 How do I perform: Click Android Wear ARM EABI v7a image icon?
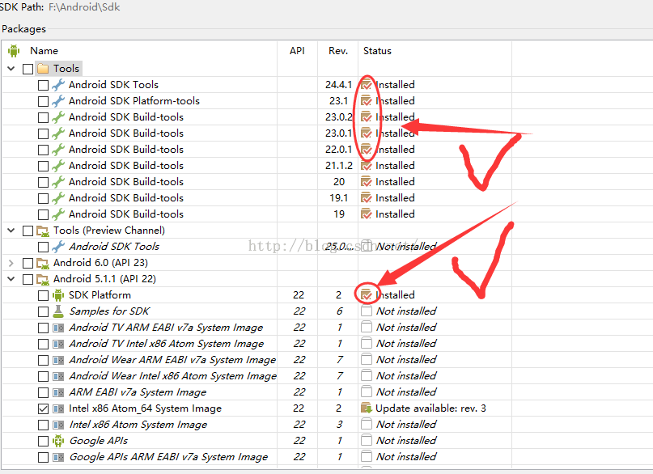[x=58, y=360]
